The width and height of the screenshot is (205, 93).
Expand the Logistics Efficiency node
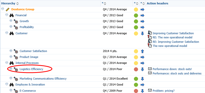tap(11, 69)
